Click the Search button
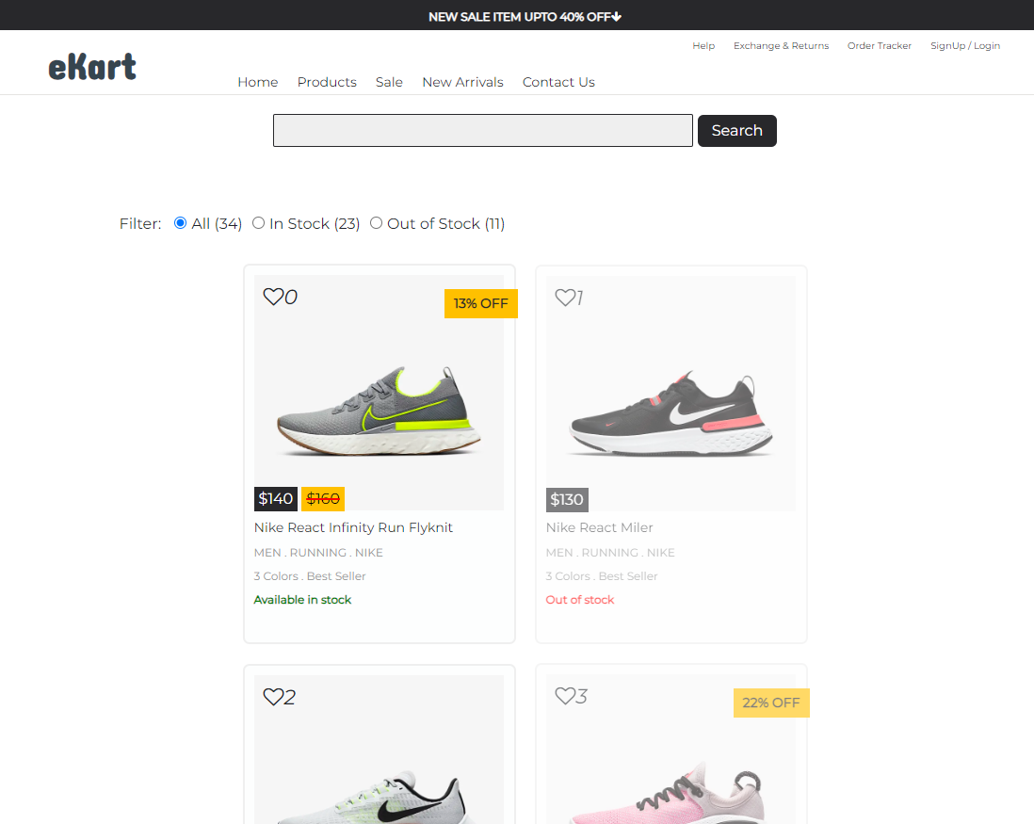 [x=737, y=131]
